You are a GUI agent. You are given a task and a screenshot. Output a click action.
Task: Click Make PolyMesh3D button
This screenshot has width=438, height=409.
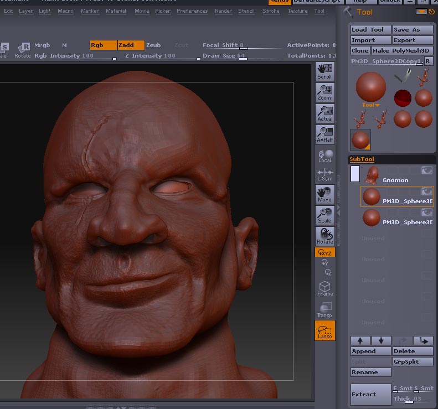pos(402,50)
